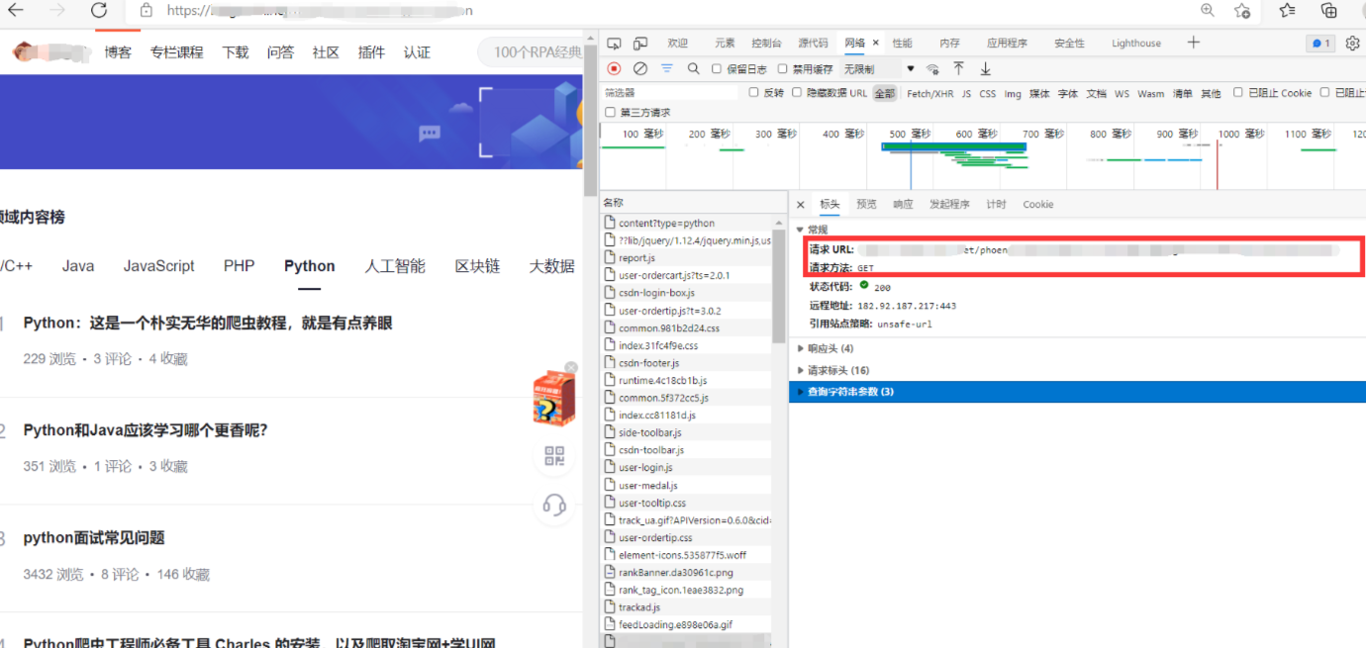Open the 无限制 throttling dropdown

879,69
